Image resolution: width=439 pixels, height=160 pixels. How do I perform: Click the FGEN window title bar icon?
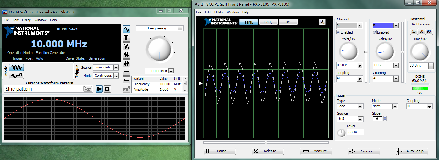click(x=4, y=12)
